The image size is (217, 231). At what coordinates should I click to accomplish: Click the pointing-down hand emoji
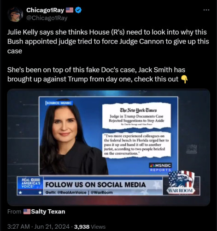click(184, 79)
